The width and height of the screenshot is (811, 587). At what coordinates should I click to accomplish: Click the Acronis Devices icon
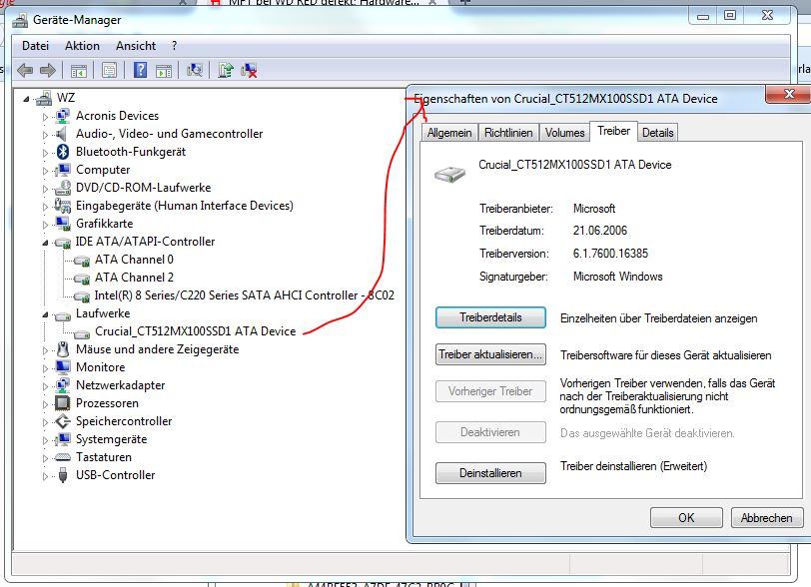63,116
